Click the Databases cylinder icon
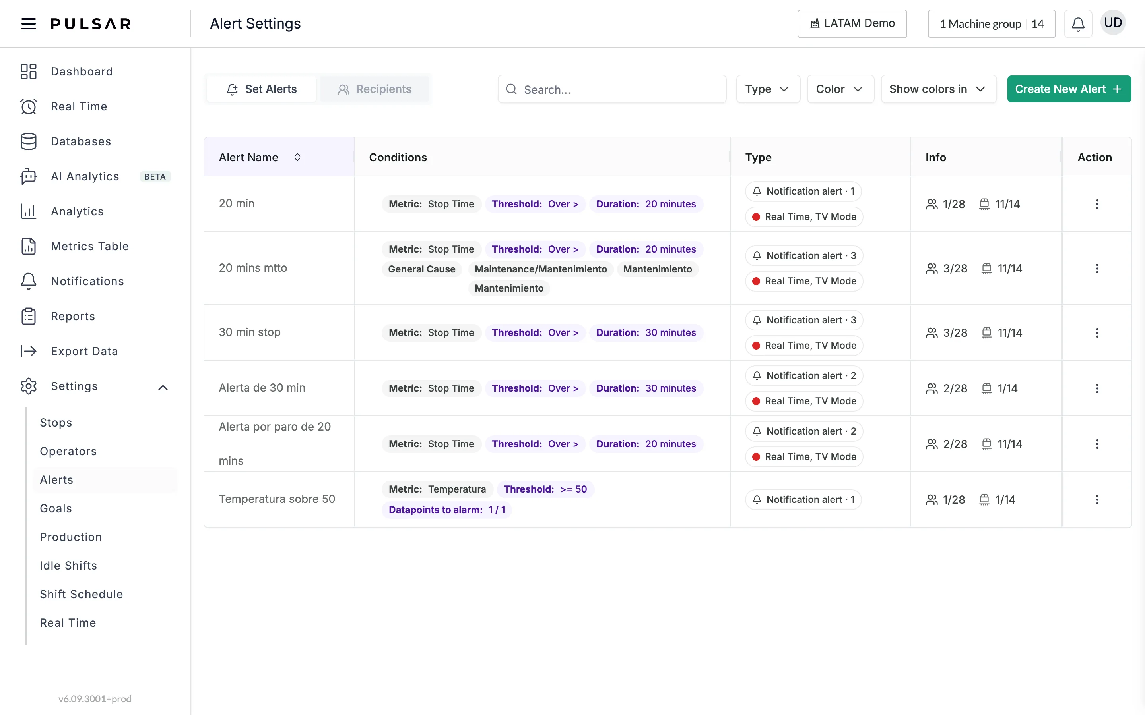 point(28,141)
